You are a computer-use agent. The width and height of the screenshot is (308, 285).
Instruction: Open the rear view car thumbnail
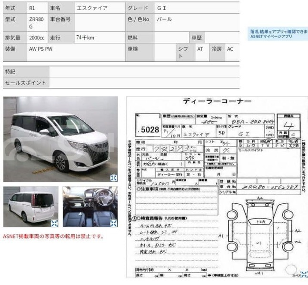[31, 207]
